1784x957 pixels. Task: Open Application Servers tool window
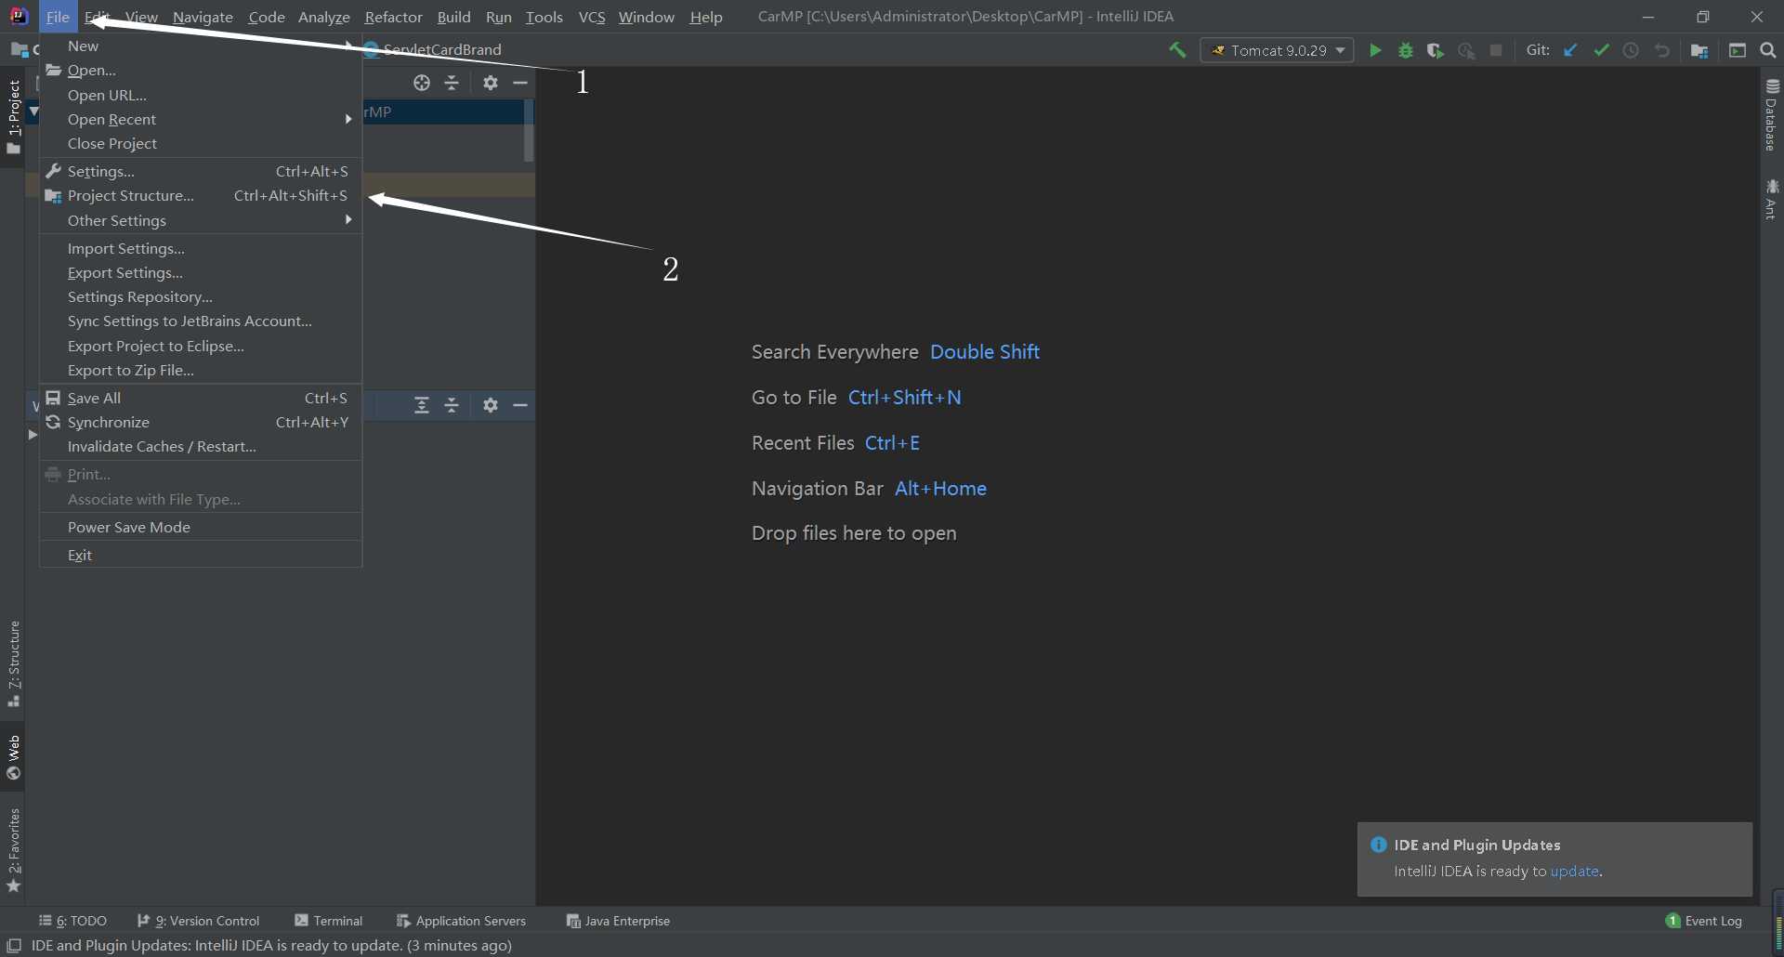coord(461,921)
